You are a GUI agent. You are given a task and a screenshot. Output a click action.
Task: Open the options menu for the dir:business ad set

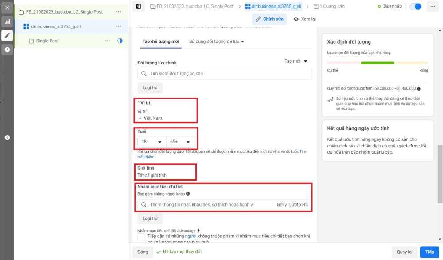tap(119, 26)
